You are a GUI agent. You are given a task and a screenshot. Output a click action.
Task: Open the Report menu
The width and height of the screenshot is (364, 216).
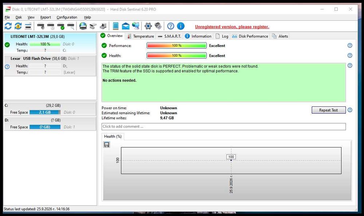(x=45, y=17)
